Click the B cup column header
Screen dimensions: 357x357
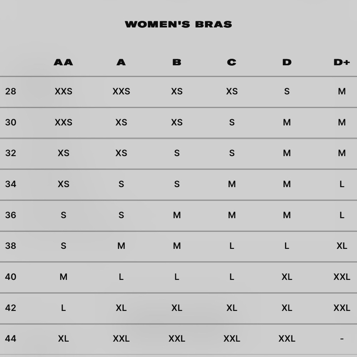[177, 62]
